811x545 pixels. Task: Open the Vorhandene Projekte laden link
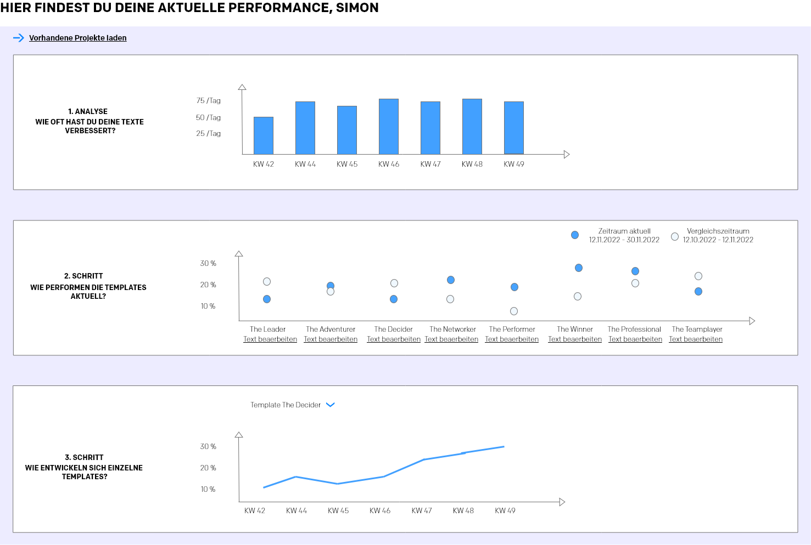78,38
